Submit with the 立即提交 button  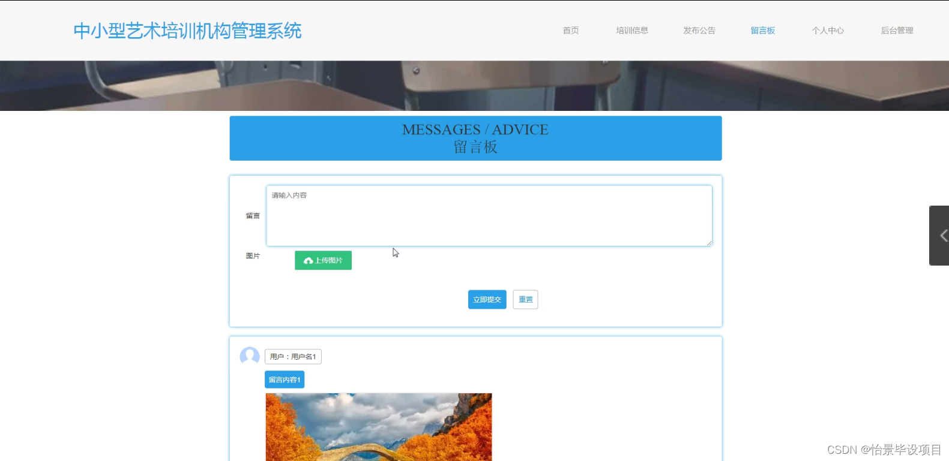click(x=487, y=300)
